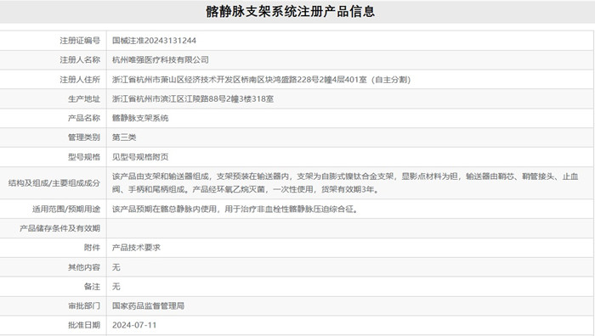The width and height of the screenshot is (595, 336).
Task: Click the 备注 label
Action: coord(92,287)
